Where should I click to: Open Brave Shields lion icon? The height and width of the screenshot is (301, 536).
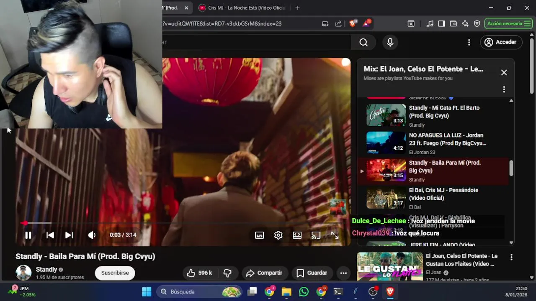pyautogui.click(x=353, y=23)
